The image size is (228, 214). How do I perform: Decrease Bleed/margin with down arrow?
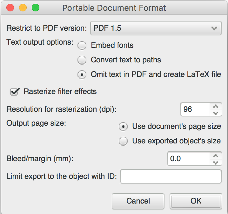tap(216, 162)
